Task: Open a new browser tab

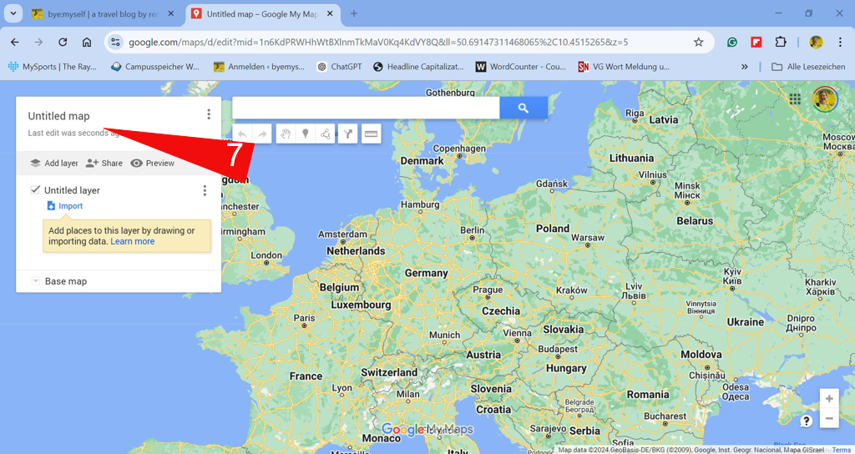Action: tap(354, 13)
